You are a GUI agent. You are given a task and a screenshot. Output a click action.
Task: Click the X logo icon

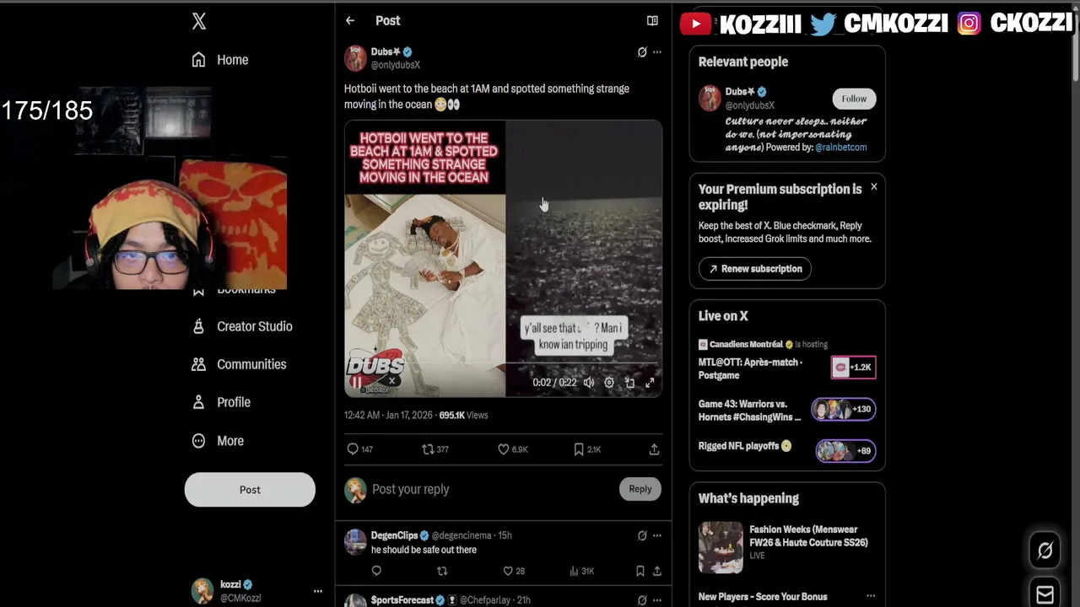point(199,21)
